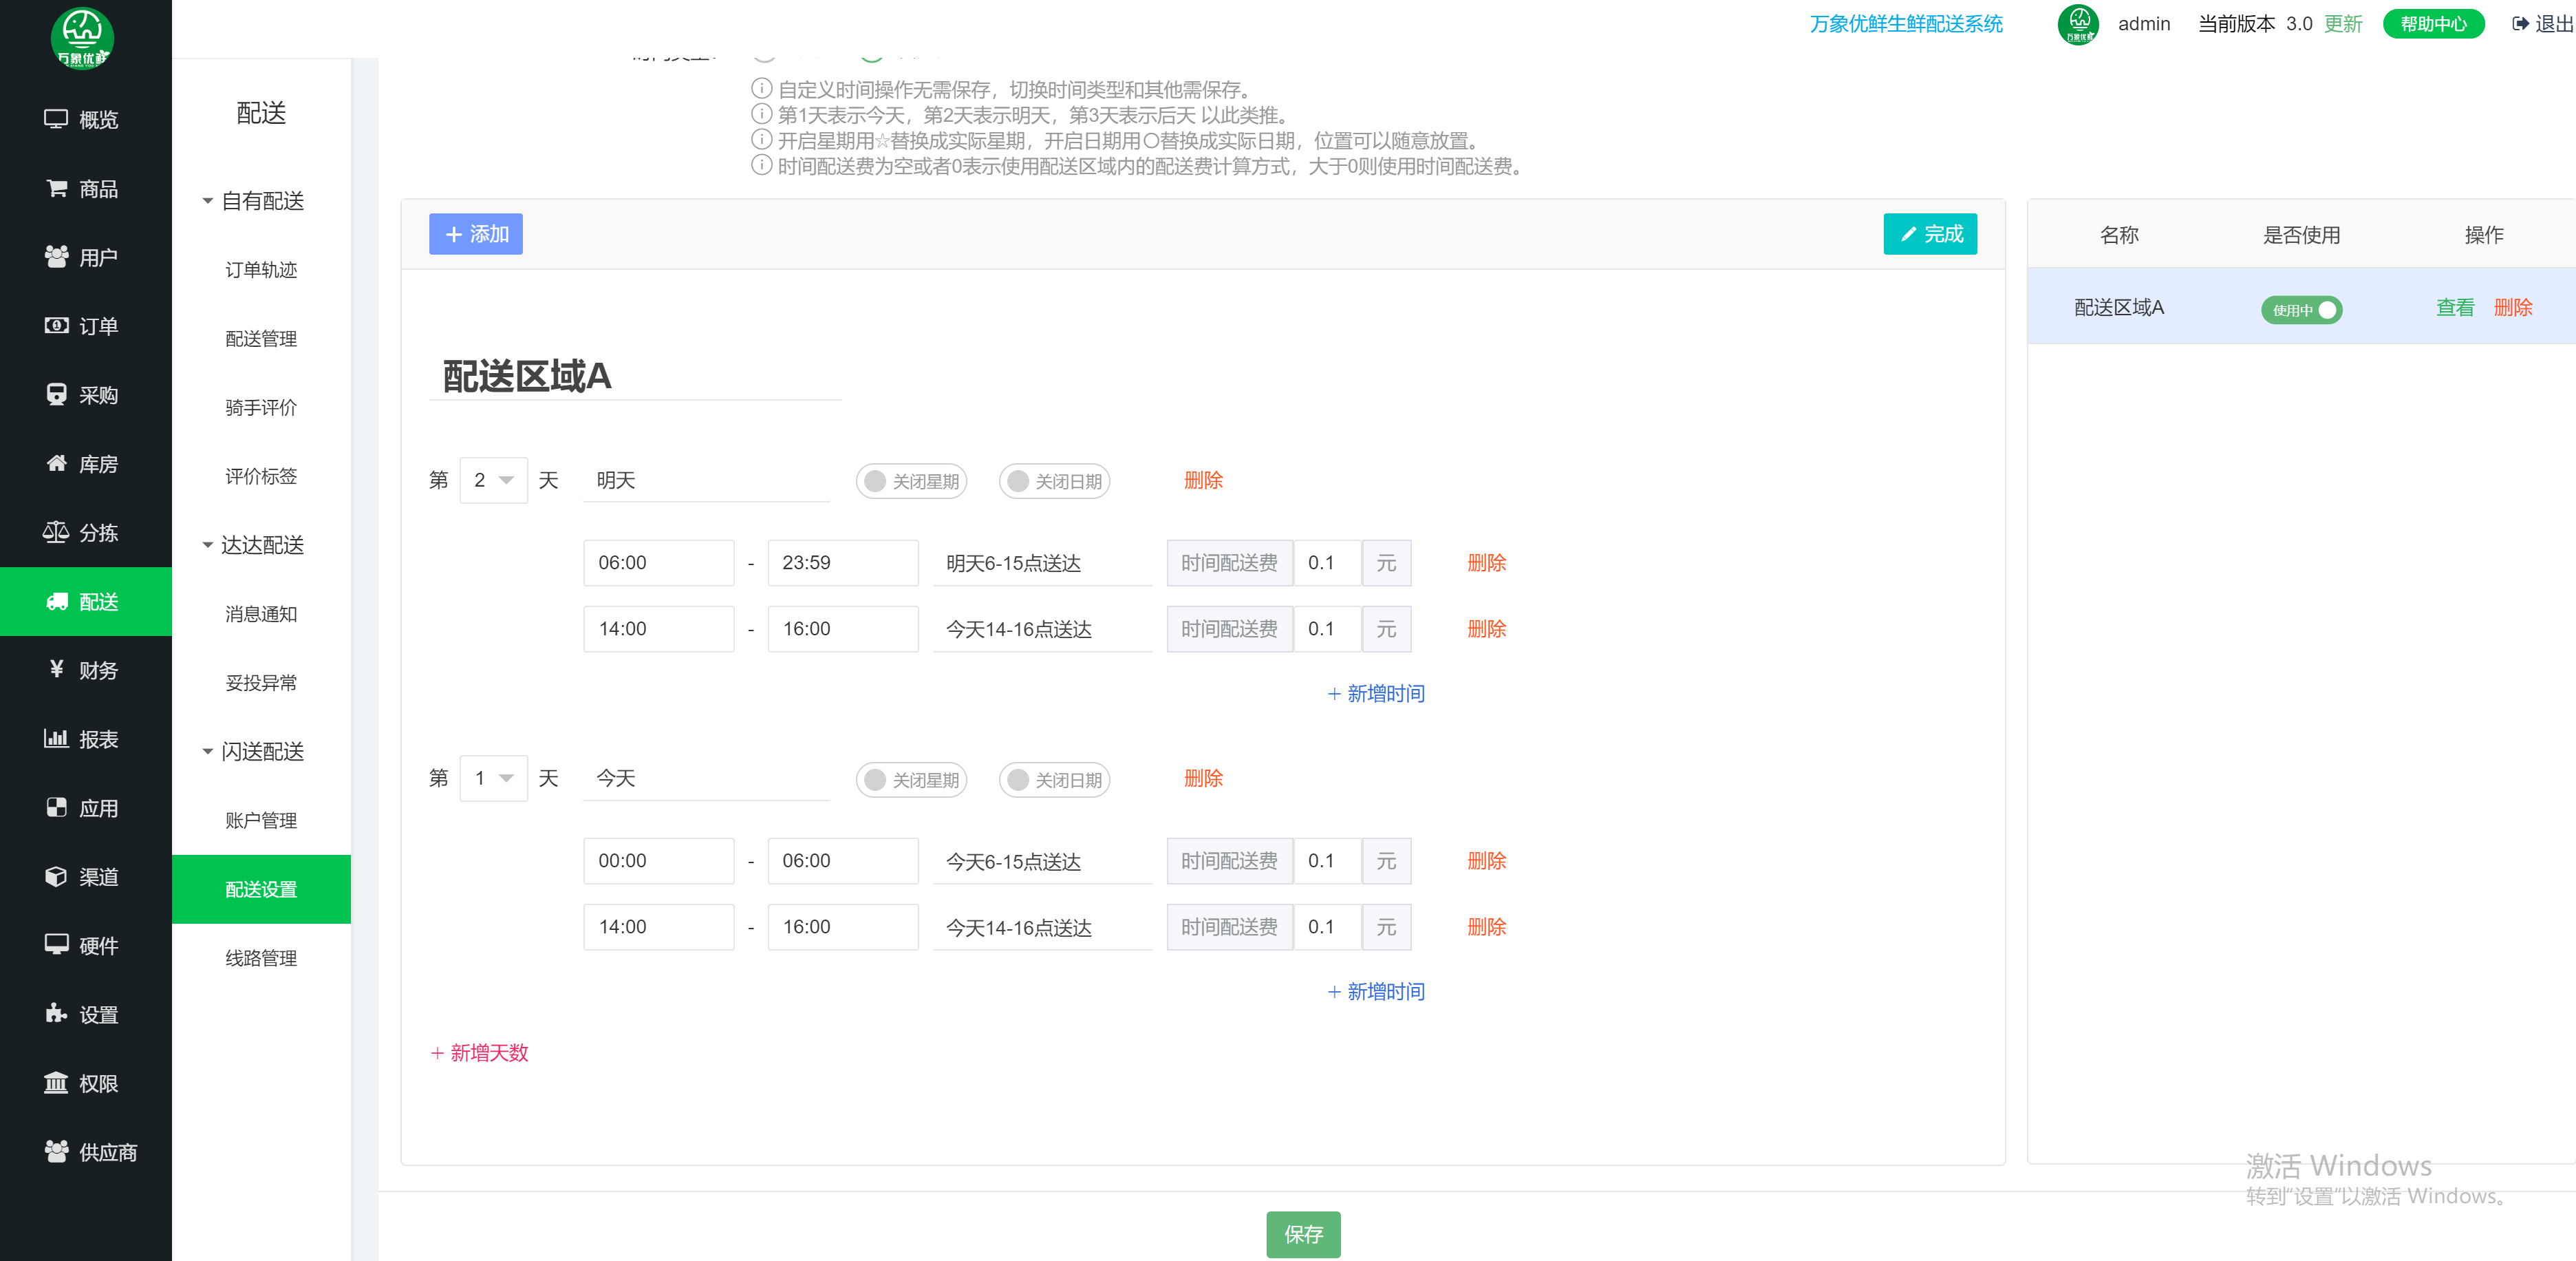Open 配送管理 submenu item

pos(261,338)
